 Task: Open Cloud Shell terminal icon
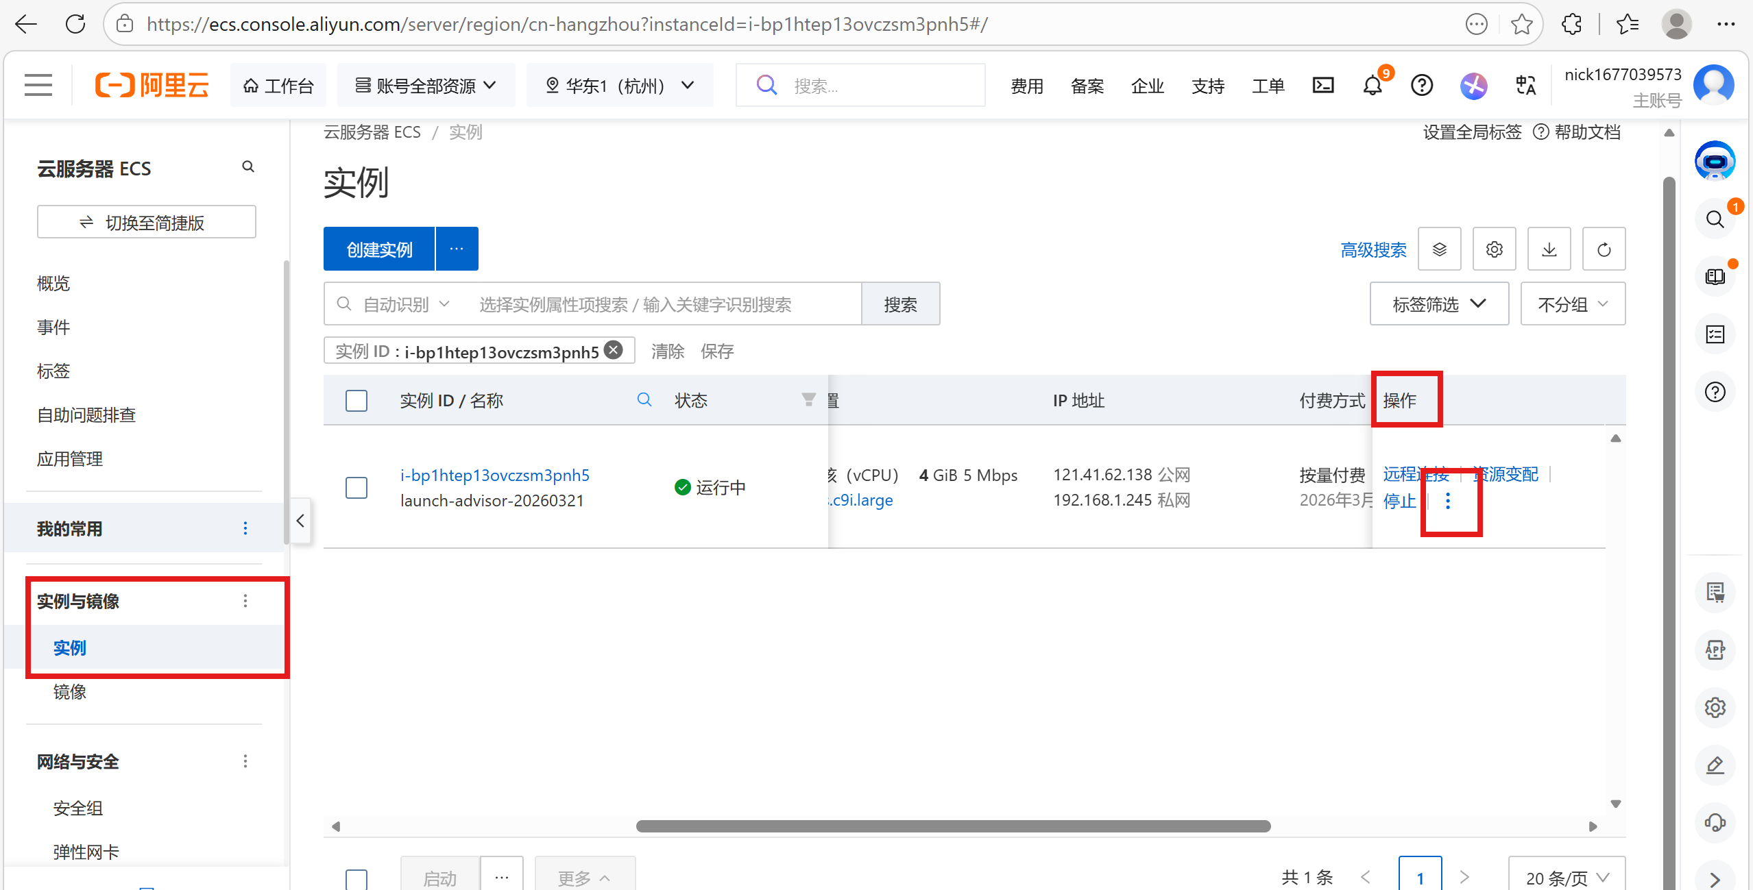[x=1322, y=86]
